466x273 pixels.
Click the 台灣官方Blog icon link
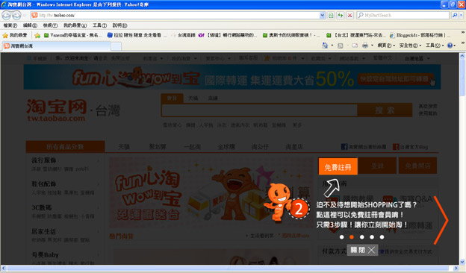pos(396,147)
